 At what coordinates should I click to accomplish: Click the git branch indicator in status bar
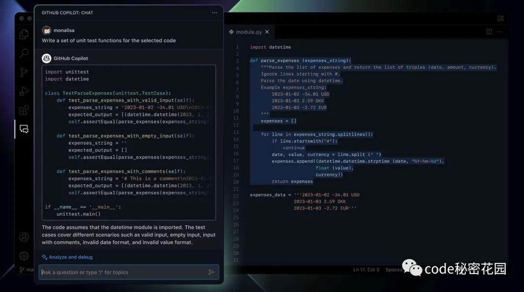(x=27, y=270)
